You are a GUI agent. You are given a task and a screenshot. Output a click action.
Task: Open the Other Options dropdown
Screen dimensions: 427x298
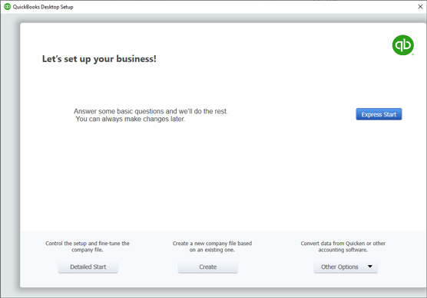[346, 267]
